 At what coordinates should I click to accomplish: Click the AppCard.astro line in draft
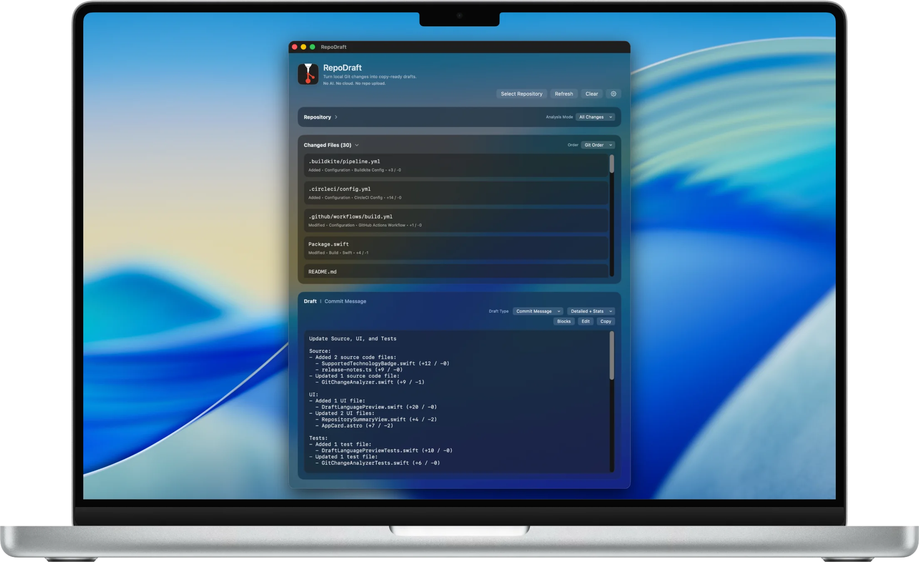pos(354,426)
